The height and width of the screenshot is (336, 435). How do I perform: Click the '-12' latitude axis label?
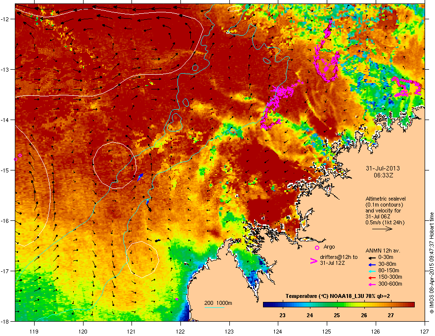click(x=5, y=19)
